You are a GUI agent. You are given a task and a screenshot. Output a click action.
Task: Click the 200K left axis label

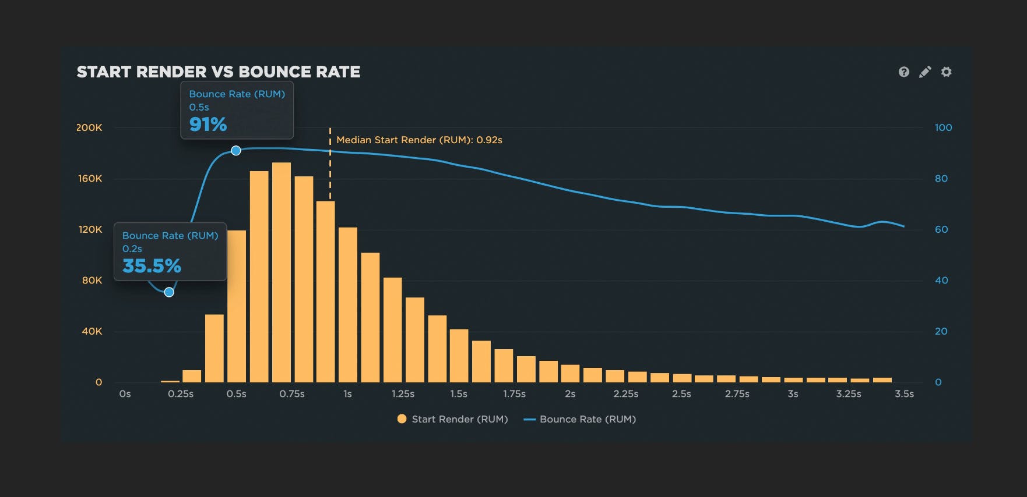click(89, 127)
